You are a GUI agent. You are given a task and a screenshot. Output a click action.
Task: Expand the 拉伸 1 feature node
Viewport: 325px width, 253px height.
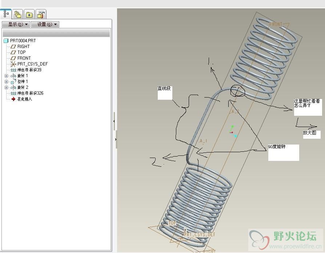pyautogui.click(x=6, y=82)
